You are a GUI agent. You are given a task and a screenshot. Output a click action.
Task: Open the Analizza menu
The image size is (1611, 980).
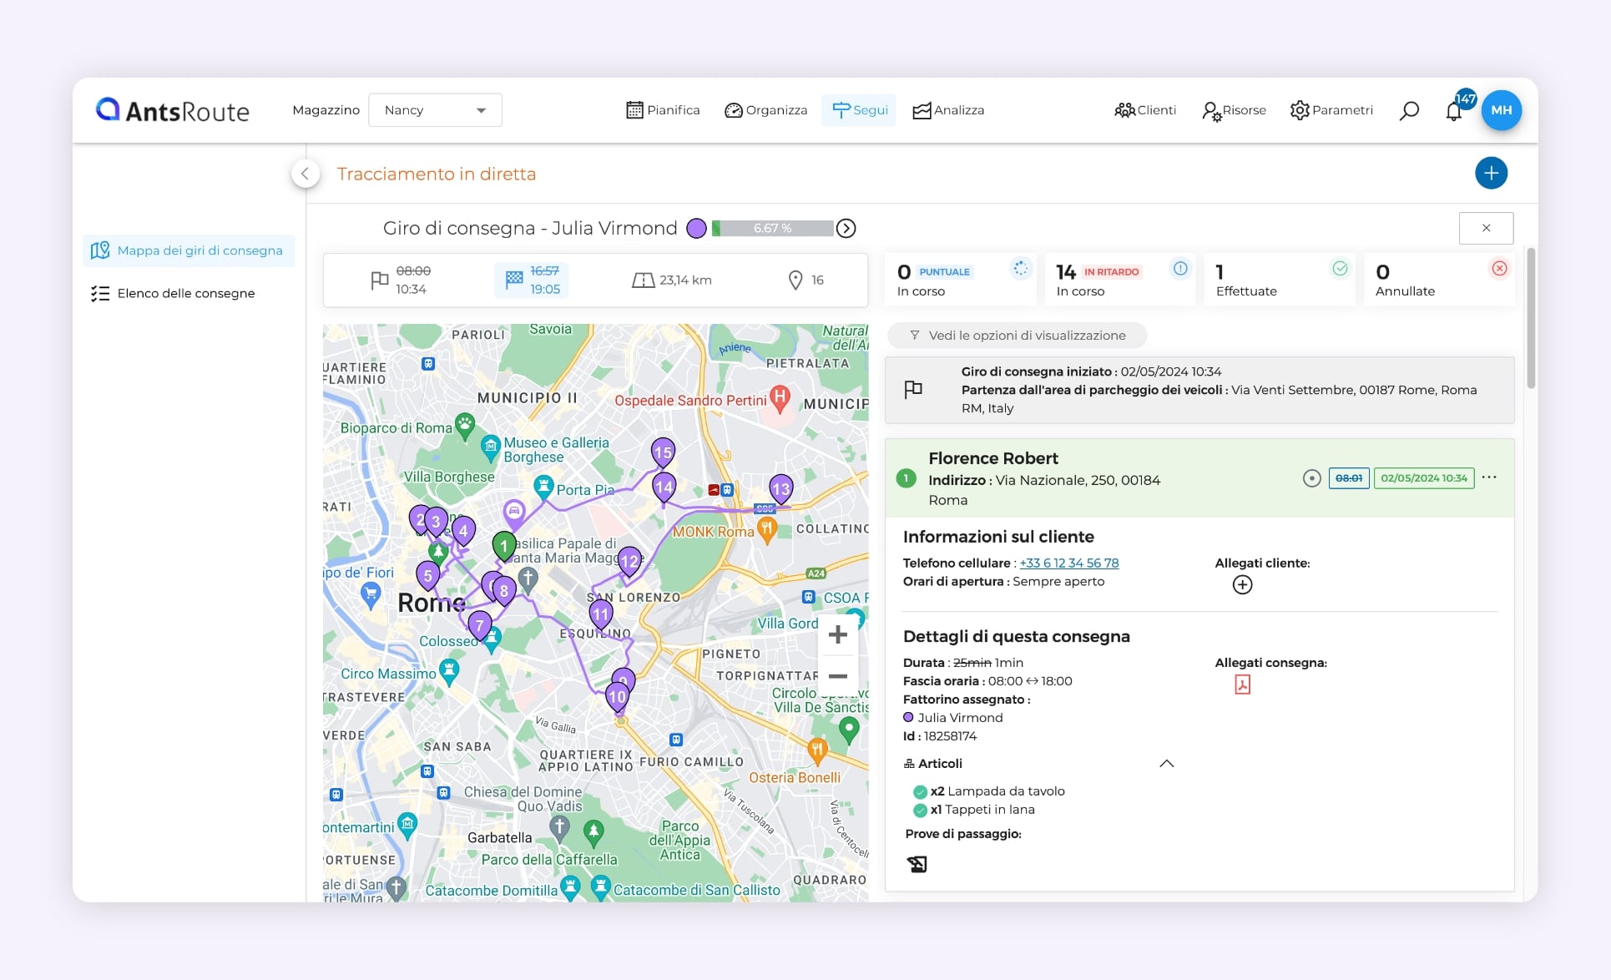[x=948, y=110]
